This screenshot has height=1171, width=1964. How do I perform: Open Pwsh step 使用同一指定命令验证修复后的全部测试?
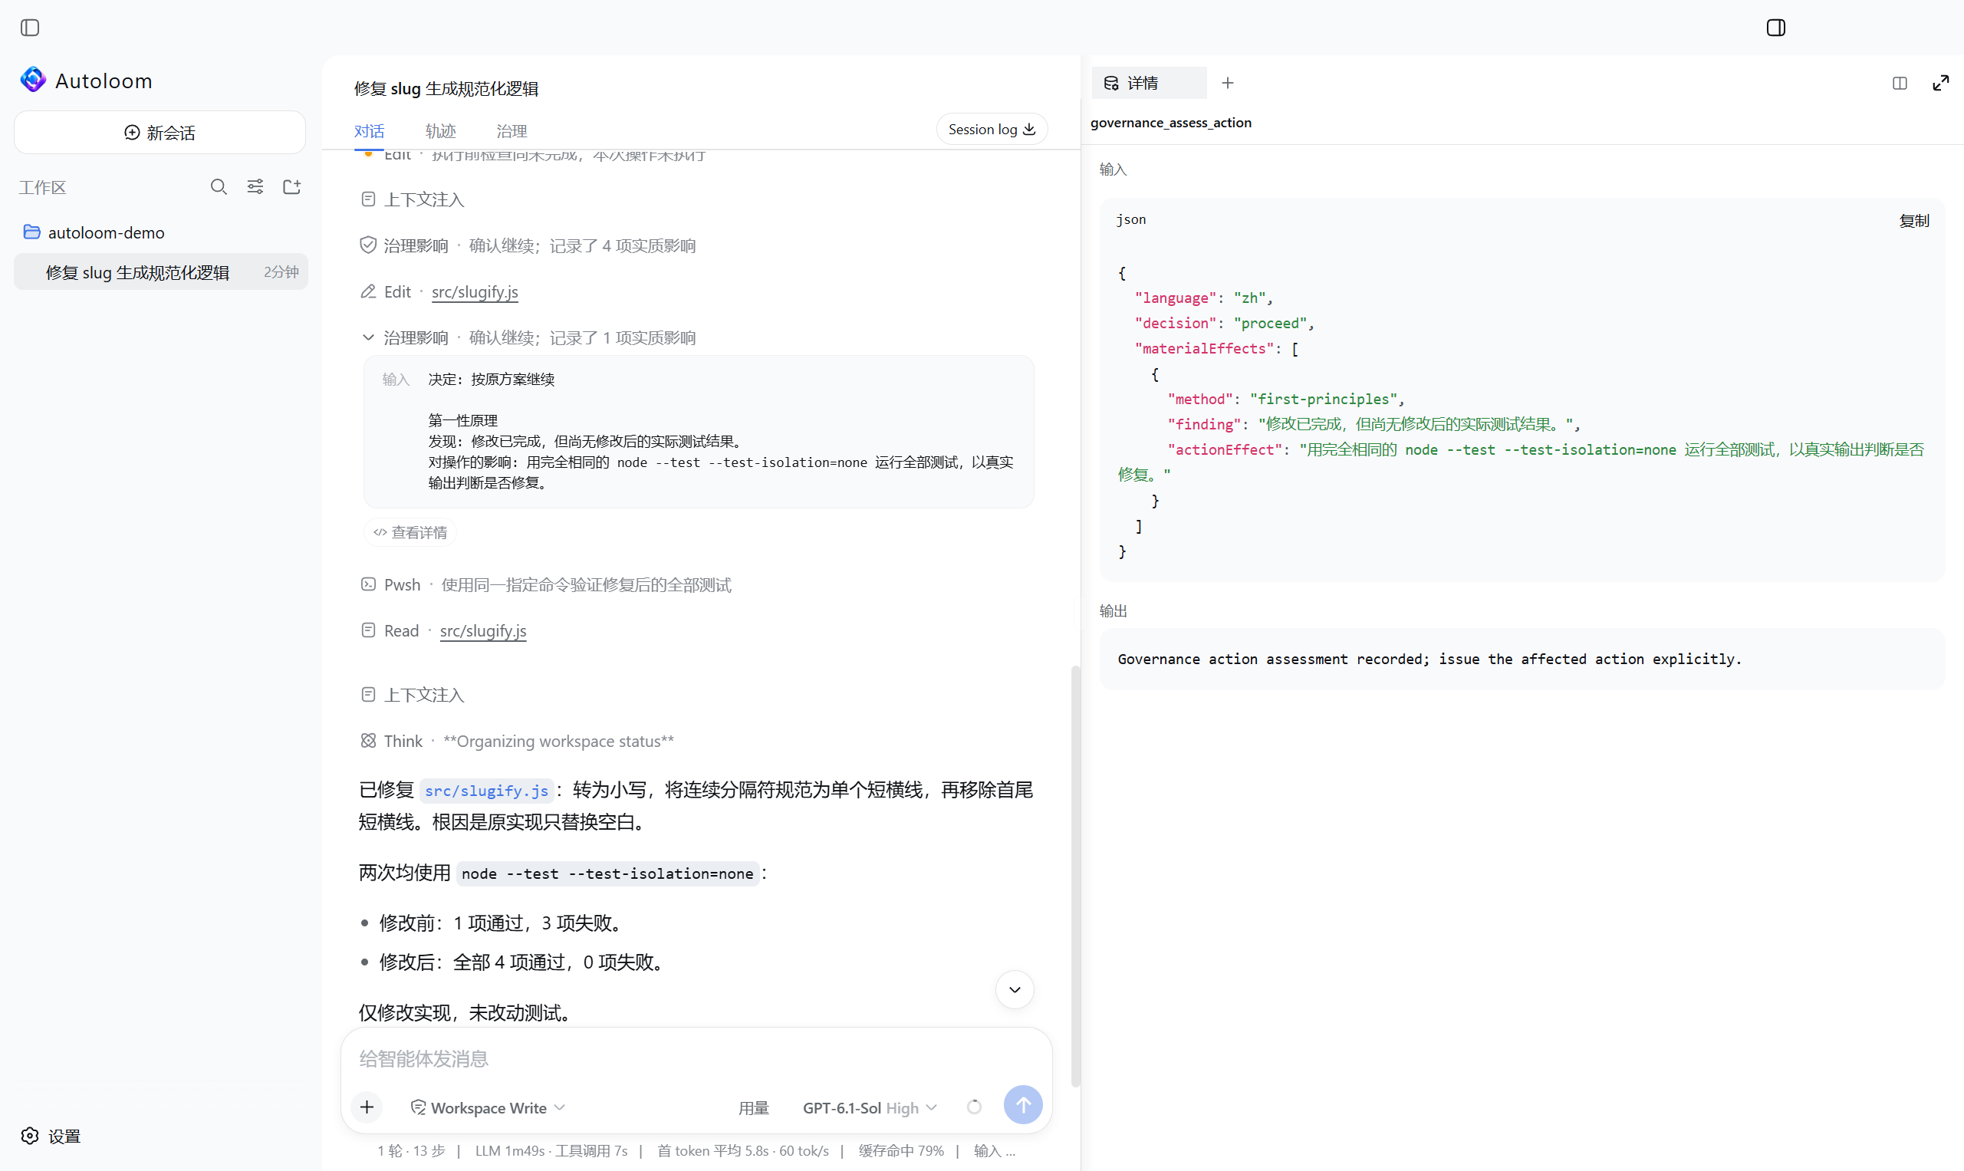(x=546, y=584)
